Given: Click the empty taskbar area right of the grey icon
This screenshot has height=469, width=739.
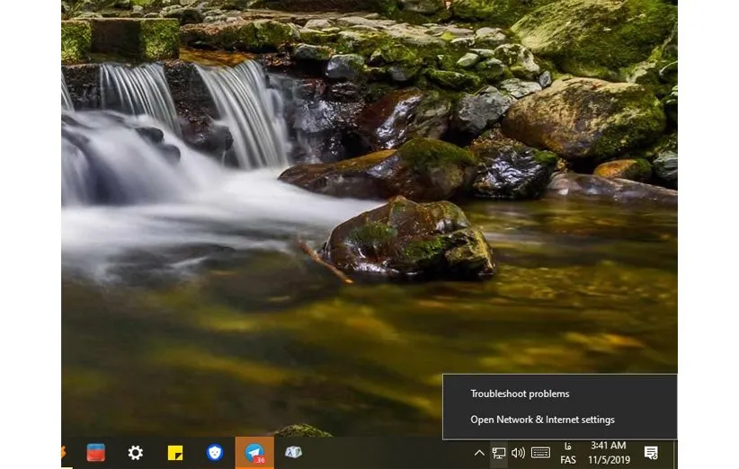Looking at the screenshot, I should click(x=387, y=453).
